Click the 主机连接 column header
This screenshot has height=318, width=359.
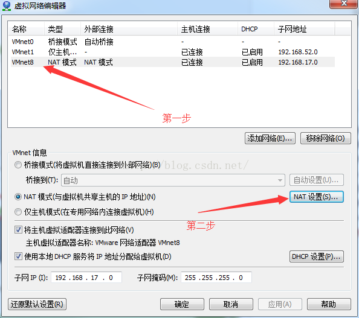207,29
